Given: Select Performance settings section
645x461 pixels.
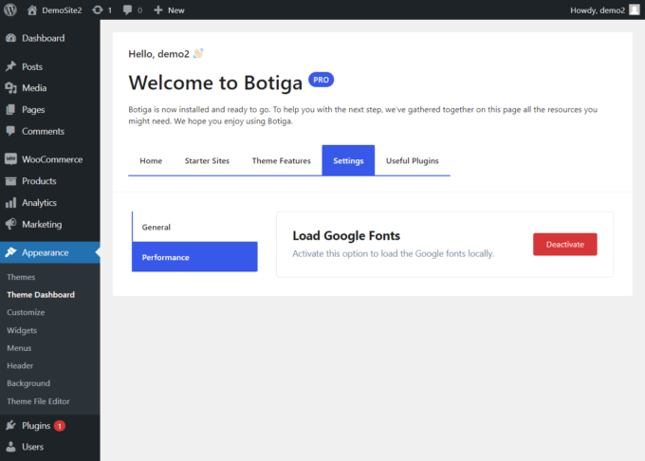Looking at the screenshot, I should 194,257.
